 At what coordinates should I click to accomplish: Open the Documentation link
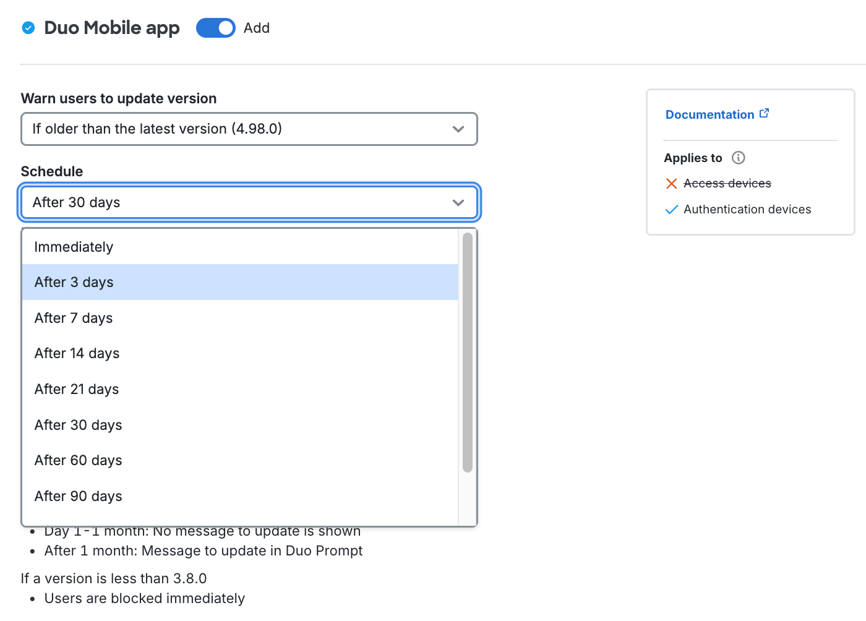coord(710,114)
